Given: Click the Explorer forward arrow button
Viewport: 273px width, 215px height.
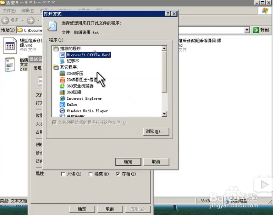Looking at the screenshot, I should 31,20.
